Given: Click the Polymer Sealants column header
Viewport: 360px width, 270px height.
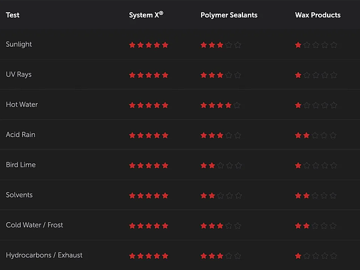Looking at the screenshot, I should pyautogui.click(x=229, y=15).
